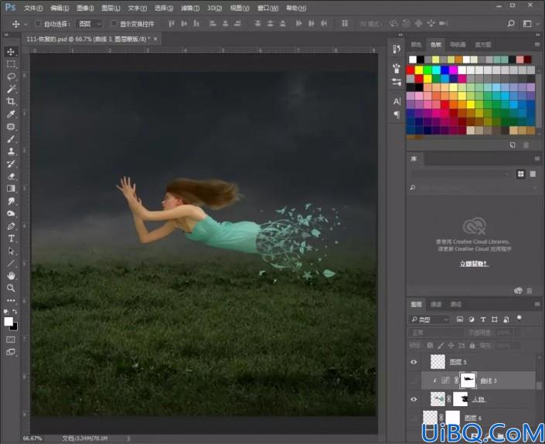Select the Rectangular Marquee tool
This screenshot has width=545, height=444.
tap(11, 64)
